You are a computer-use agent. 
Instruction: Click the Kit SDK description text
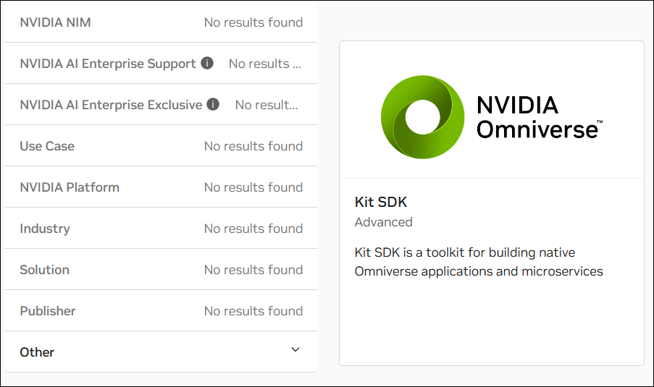pyautogui.click(x=479, y=262)
